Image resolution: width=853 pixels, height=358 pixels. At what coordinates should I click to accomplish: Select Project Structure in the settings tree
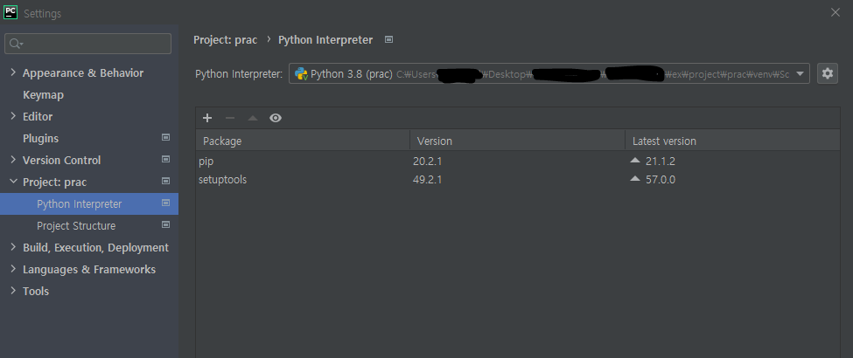tap(76, 226)
